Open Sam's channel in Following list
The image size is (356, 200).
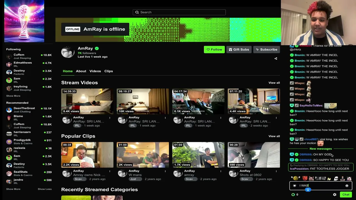tap(29, 80)
